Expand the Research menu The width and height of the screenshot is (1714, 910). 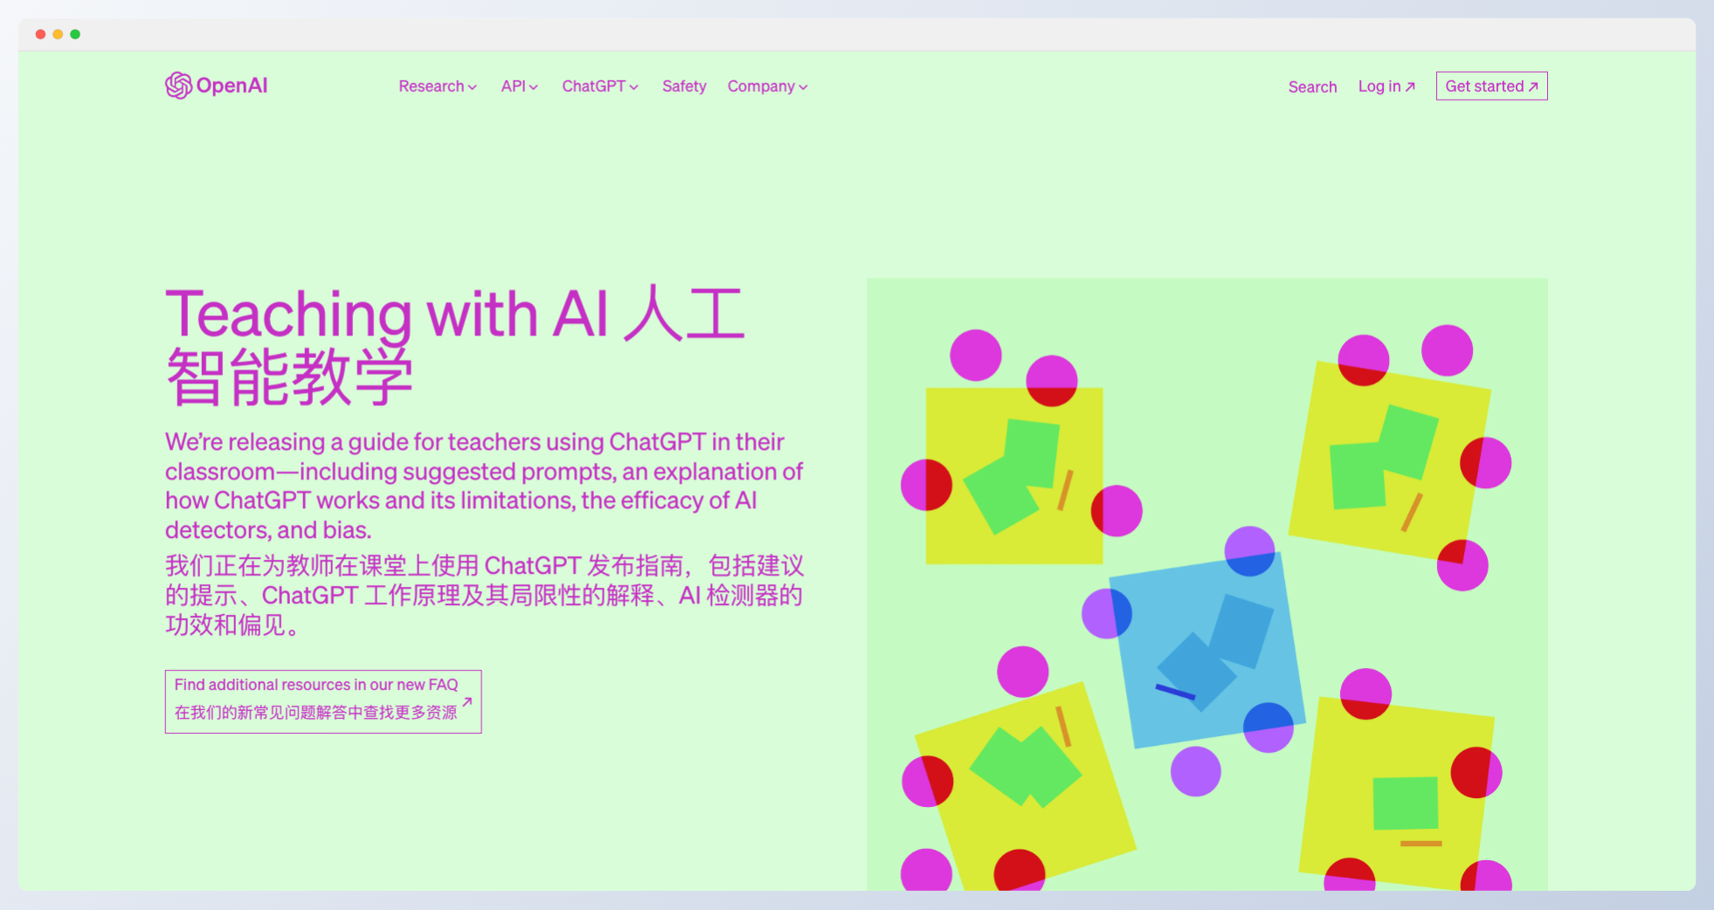pyautogui.click(x=438, y=86)
